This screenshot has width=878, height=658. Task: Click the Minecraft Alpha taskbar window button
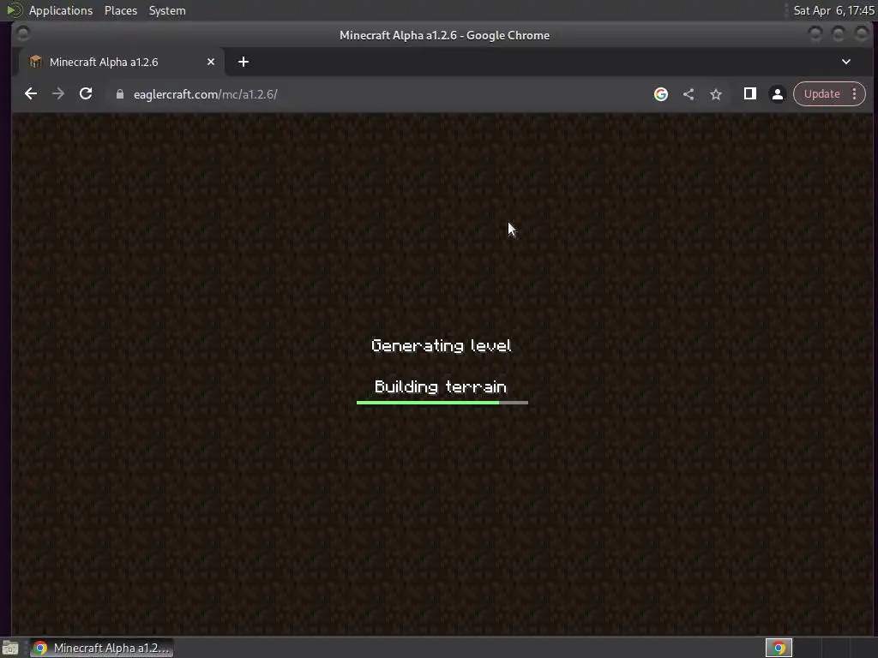tap(101, 648)
